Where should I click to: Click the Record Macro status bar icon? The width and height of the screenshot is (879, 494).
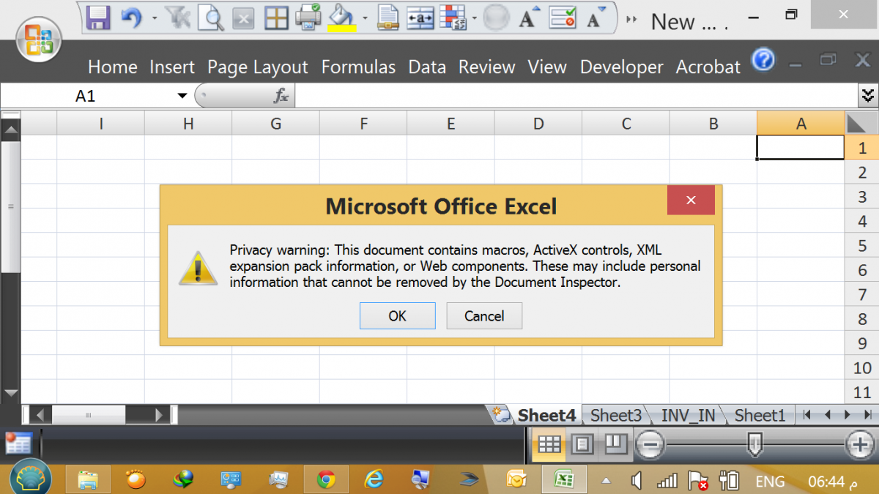pyautogui.click(x=18, y=443)
